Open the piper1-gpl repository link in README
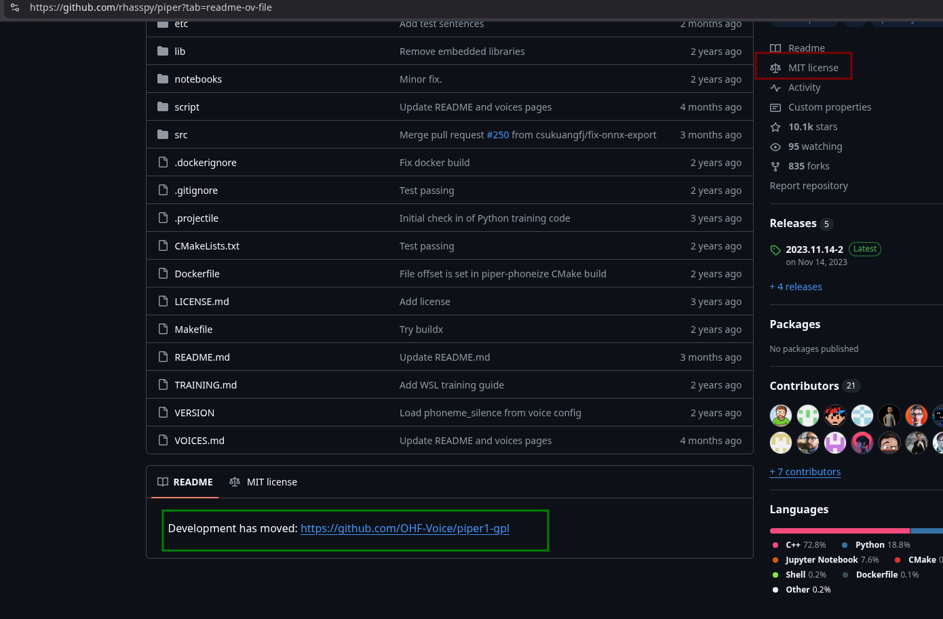 tap(405, 528)
